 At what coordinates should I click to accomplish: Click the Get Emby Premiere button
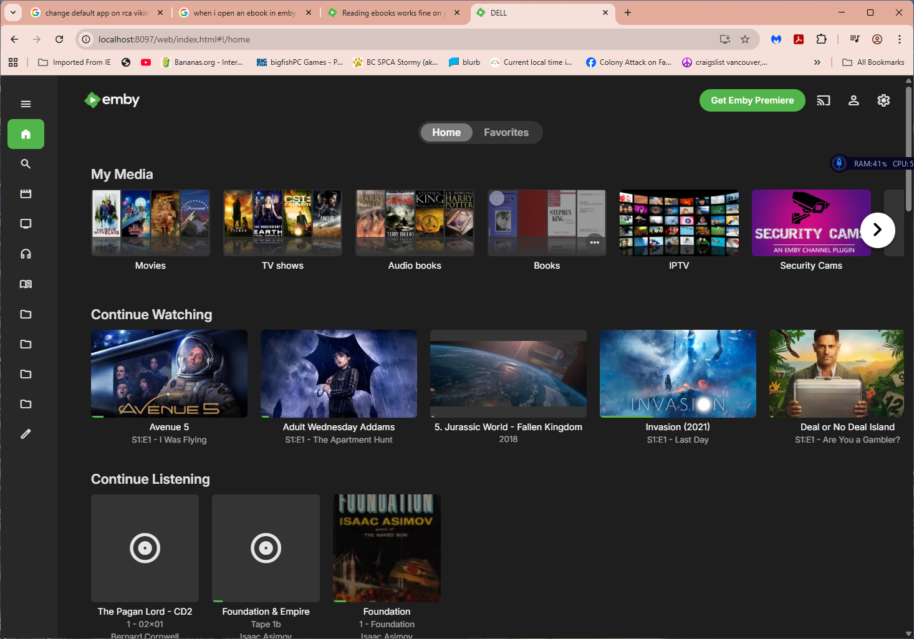752,100
